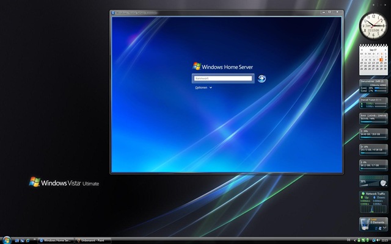Expand the Optionen dropdown
Image resolution: width=391 pixels, height=244 pixels.
[x=203, y=87]
